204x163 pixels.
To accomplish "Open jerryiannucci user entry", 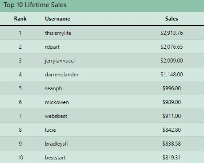I will (60, 61).
